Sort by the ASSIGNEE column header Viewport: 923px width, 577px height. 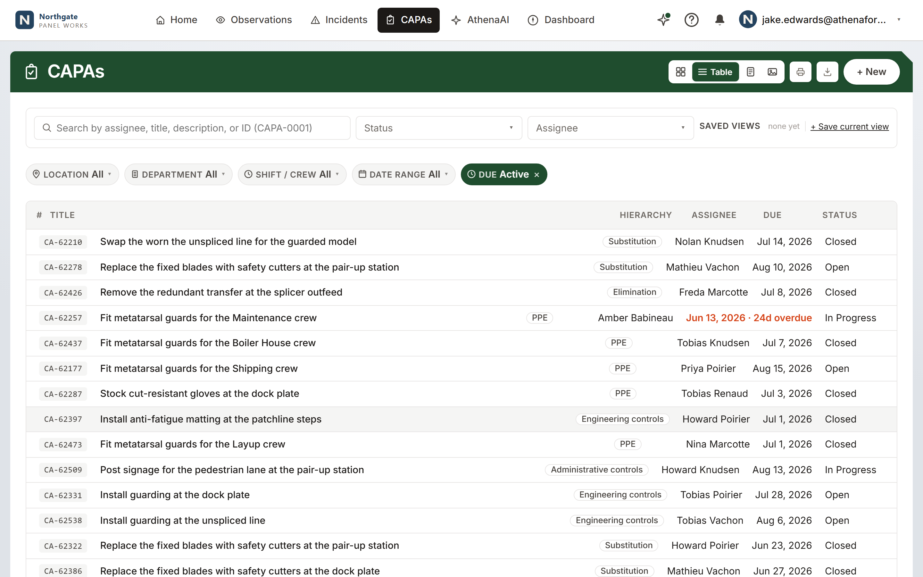pyautogui.click(x=714, y=215)
